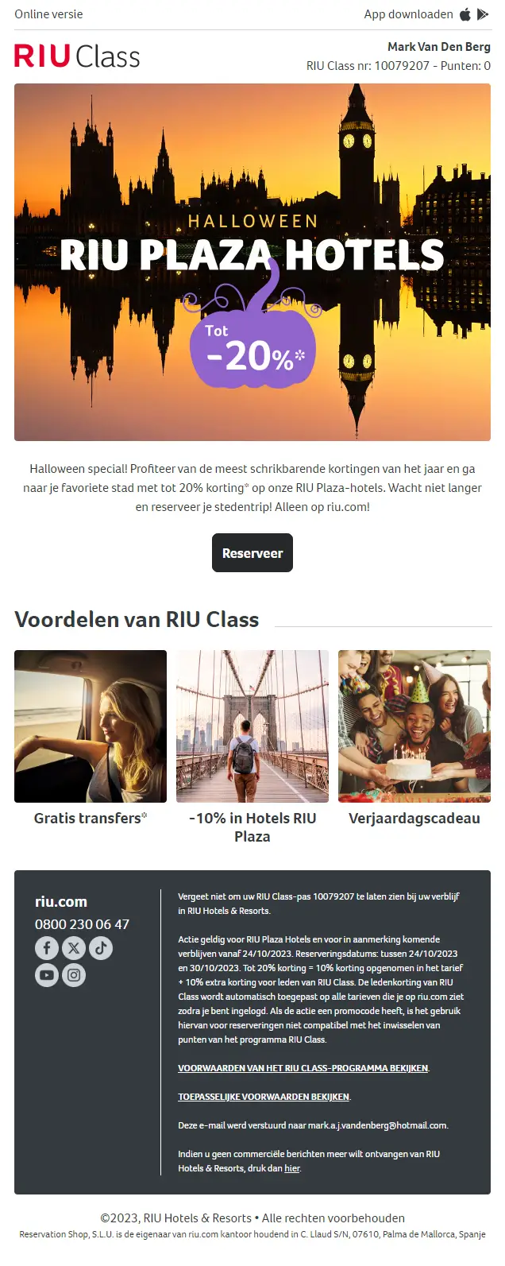Image resolution: width=505 pixels, height=1266 pixels.
Task: Open the Online versie link
Action: 48,14
